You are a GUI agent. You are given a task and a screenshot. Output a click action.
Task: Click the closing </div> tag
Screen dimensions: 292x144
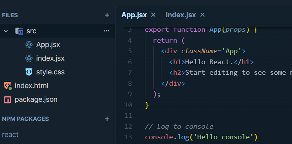coord(173,83)
